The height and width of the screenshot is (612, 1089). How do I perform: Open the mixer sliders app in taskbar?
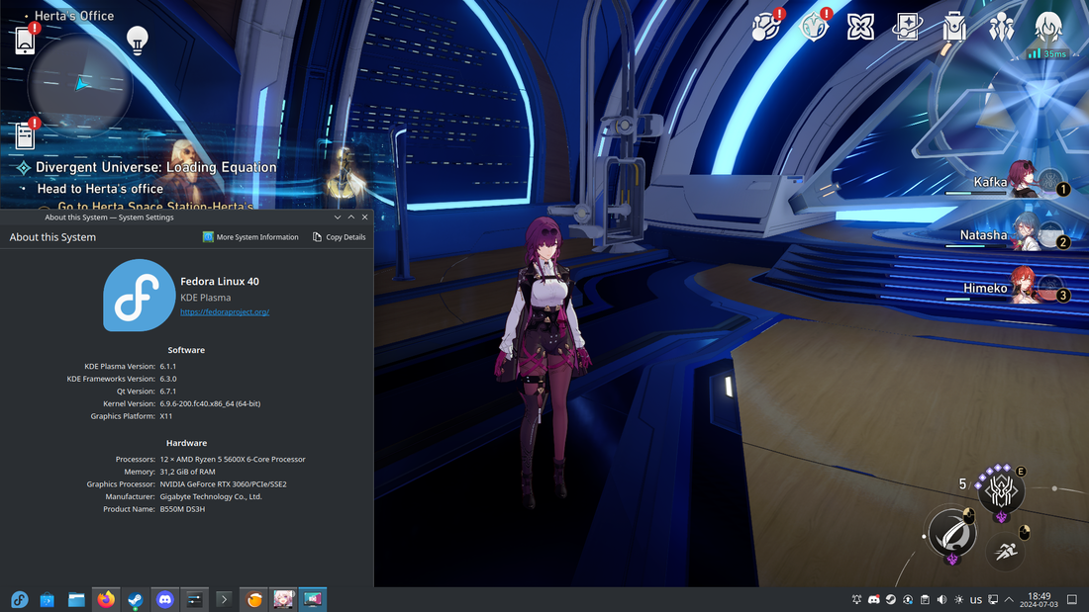(194, 599)
